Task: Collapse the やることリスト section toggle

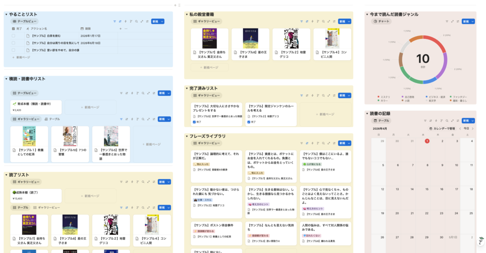Action: pos(6,15)
